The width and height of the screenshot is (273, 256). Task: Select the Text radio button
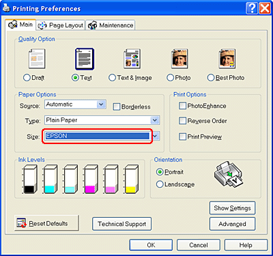(75, 78)
